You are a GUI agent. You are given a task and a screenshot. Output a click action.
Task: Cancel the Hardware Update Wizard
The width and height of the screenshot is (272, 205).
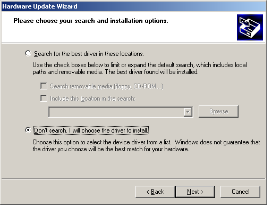pos(240,192)
